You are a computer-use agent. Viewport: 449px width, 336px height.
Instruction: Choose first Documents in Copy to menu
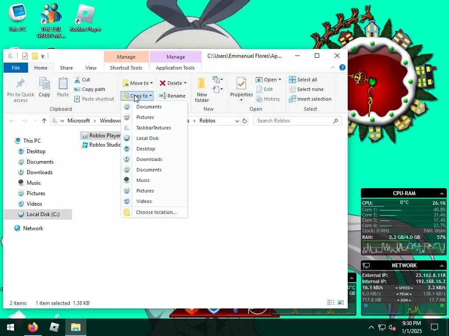pyautogui.click(x=154, y=107)
